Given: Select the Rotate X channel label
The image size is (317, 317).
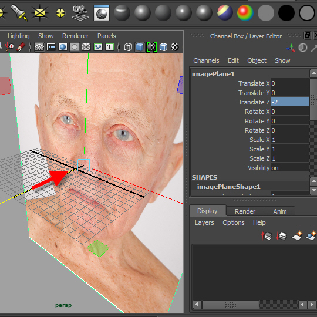Looking at the screenshot, I should (x=257, y=112).
